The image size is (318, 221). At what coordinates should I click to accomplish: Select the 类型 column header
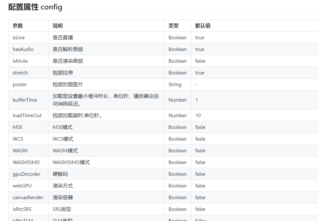172,26
